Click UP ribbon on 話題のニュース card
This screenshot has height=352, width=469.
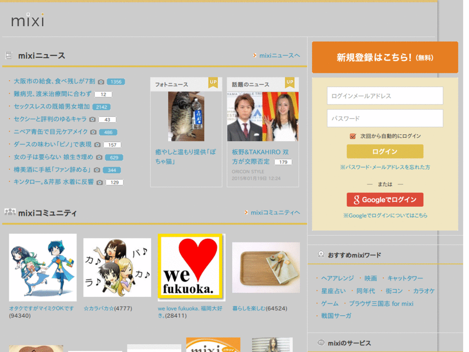[290, 82]
